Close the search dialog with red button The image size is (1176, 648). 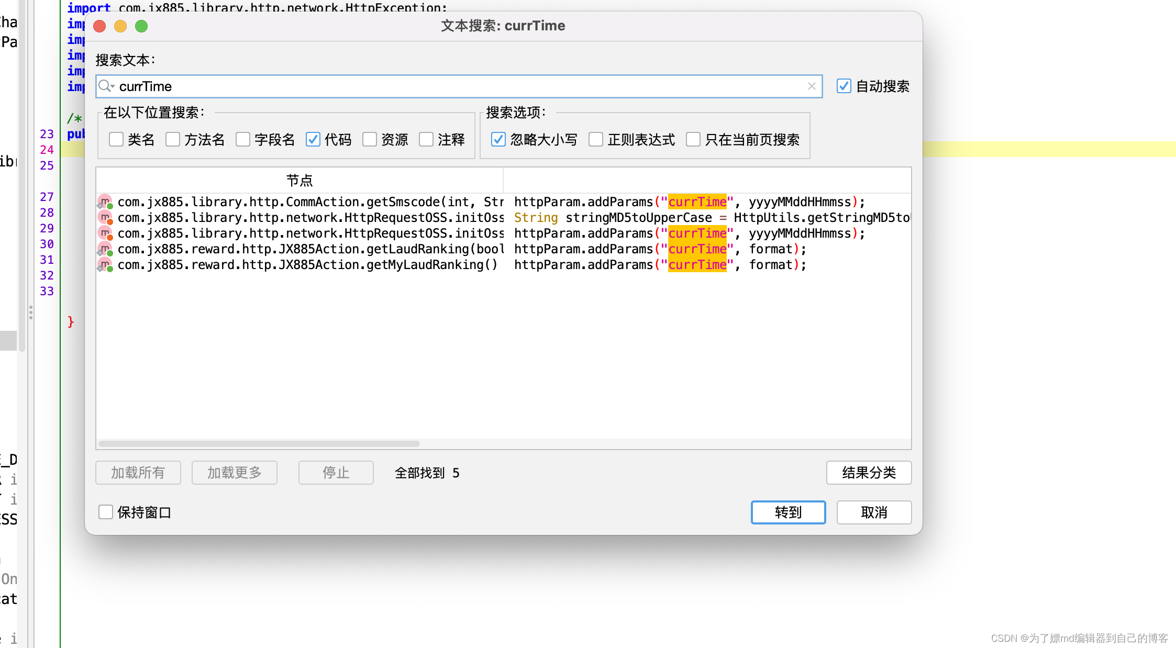point(99,26)
